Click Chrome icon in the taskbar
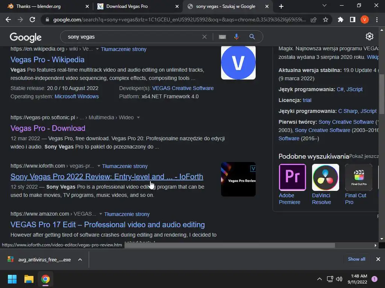Image resolution: width=385 pixels, height=288 pixels. [x=45, y=279]
